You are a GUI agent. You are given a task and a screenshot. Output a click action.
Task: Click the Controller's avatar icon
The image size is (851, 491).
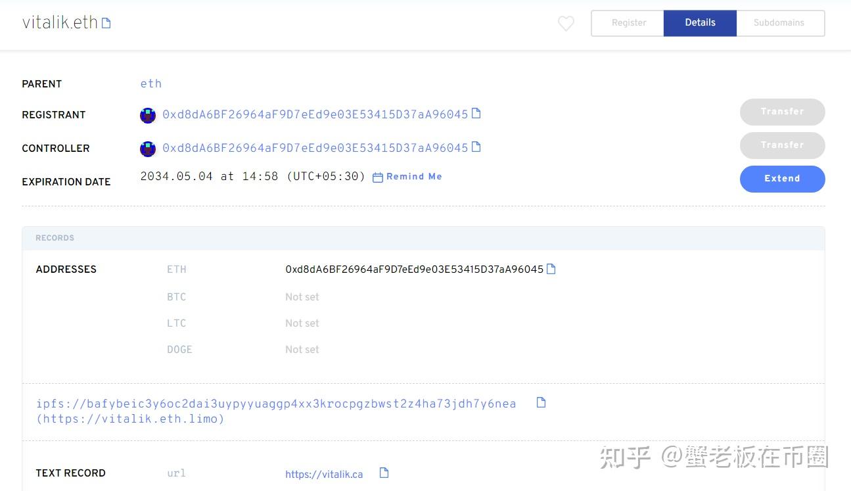[x=148, y=149]
